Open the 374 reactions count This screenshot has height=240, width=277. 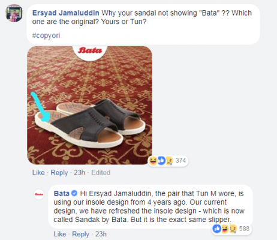180,160
